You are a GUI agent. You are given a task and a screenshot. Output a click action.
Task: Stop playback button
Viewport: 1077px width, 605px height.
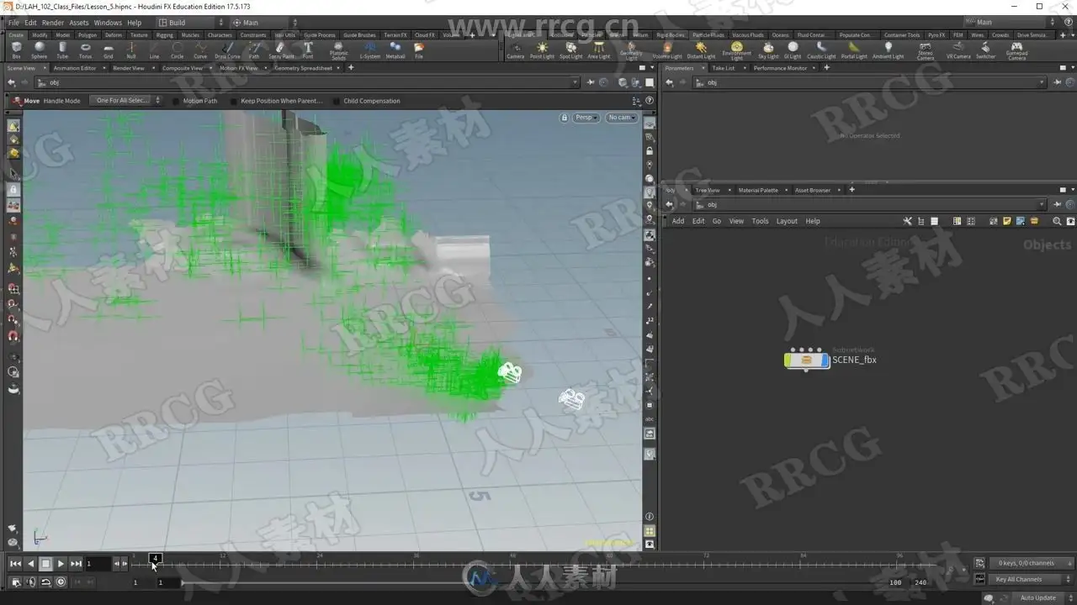tap(45, 564)
